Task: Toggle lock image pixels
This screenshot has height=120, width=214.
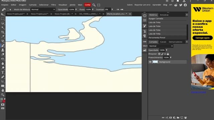Action: [x=162, y=54]
